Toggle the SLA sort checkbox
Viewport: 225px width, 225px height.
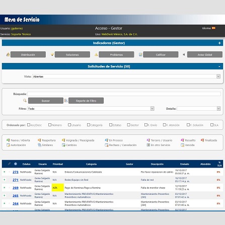212,125
